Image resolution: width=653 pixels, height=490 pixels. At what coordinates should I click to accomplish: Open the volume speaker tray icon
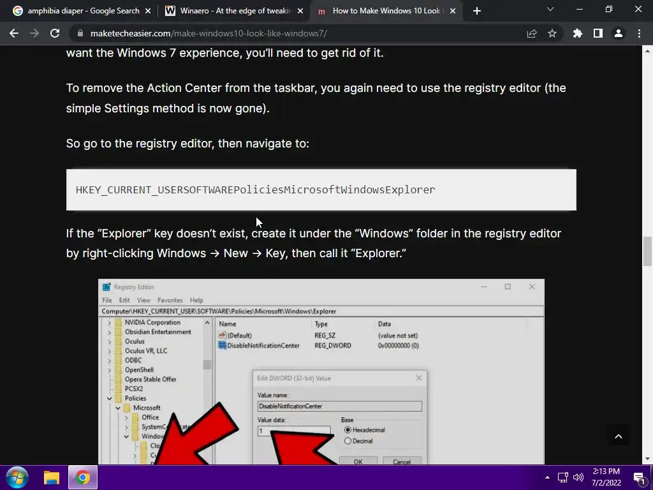point(578,477)
